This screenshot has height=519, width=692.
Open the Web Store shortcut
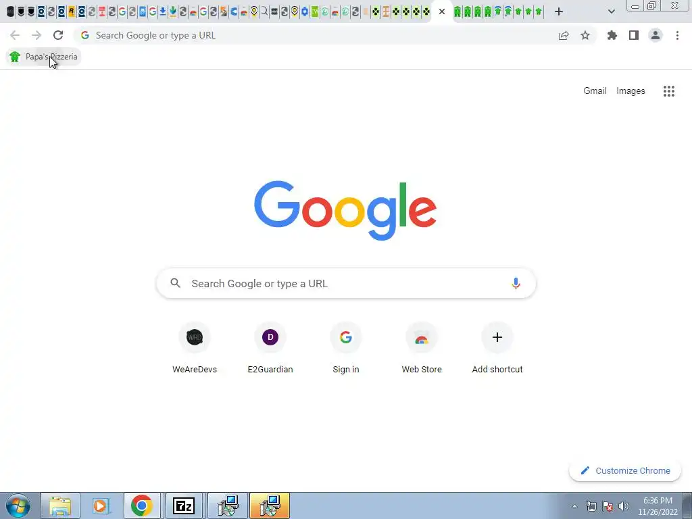click(422, 349)
